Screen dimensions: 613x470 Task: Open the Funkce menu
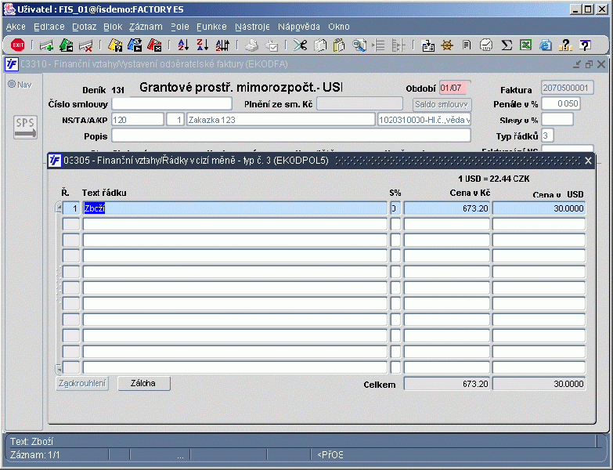(x=211, y=27)
